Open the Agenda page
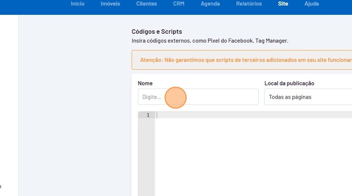Screen dimensions: 352x196 click(x=210, y=4)
